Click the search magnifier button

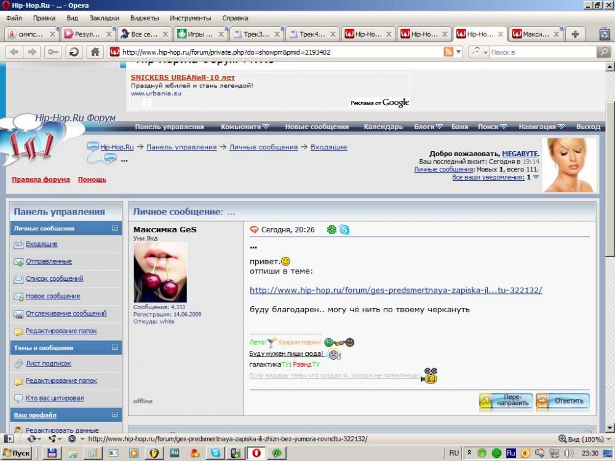[x=603, y=52]
